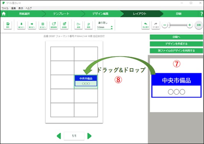Go to the next page arrow
The width and height of the screenshot is (204, 144).
click(x=89, y=136)
